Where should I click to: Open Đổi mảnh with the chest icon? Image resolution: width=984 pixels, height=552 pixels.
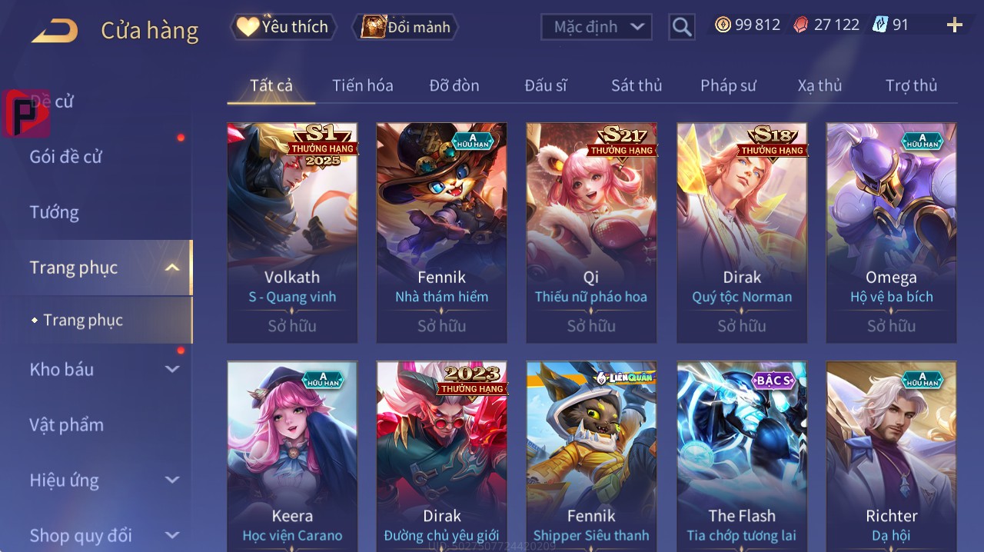405,27
